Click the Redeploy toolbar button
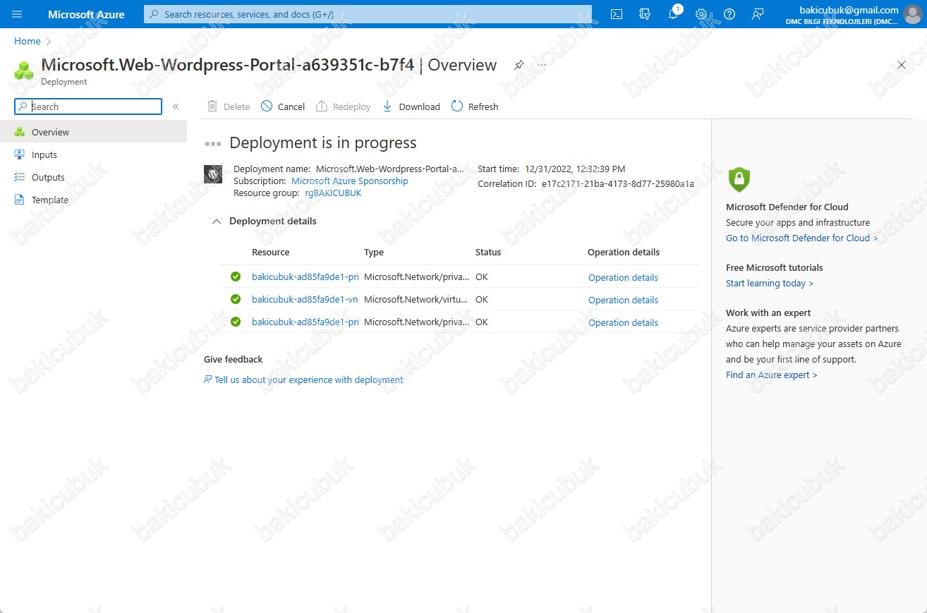The height and width of the screenshot is (613, 927). (343, 107)
